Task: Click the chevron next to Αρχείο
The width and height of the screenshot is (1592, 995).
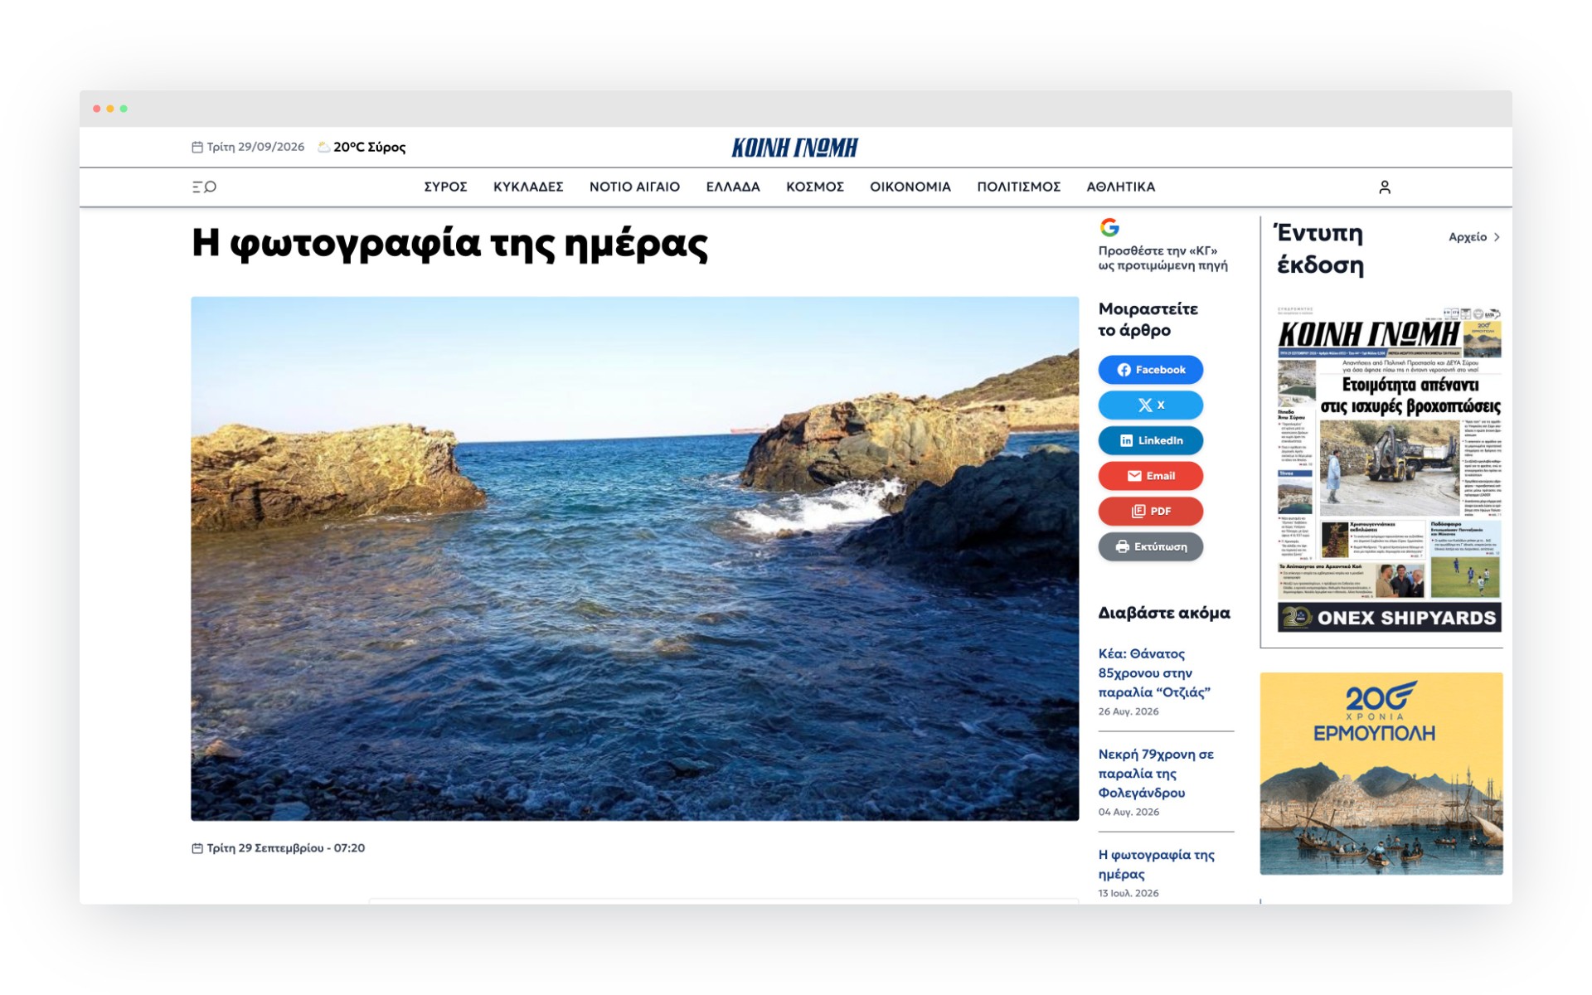Action: click(1497, 237)
